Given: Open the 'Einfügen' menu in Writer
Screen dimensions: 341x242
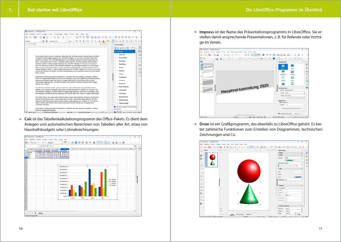Looking at the screenshot, I should tap(45, 34).
